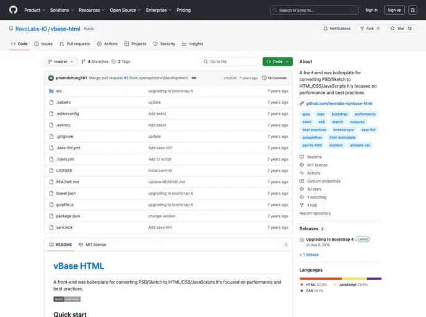This screenshot has width=426, height=317.
Task: Click the HTML 52.0% language entry
Action: [x=313, y=285]
